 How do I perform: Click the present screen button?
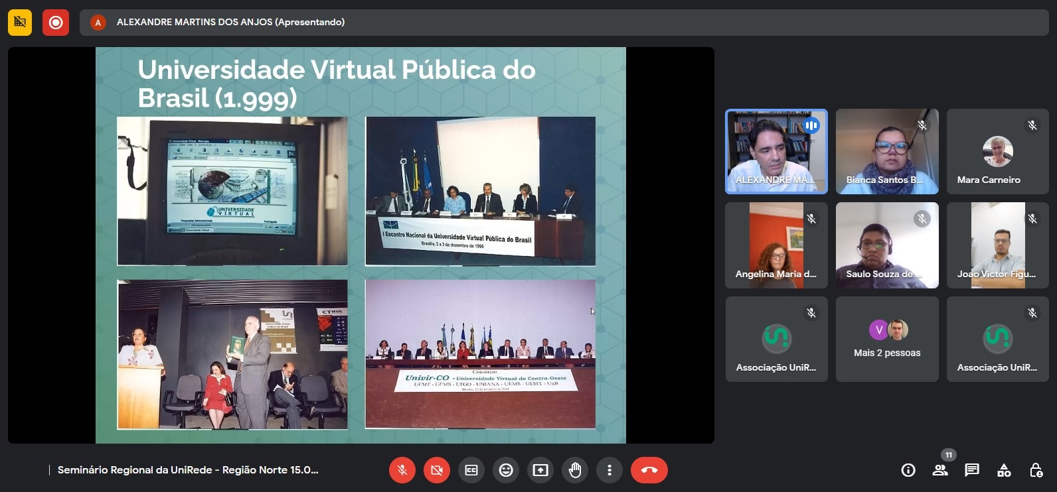[x=540, y=470]
